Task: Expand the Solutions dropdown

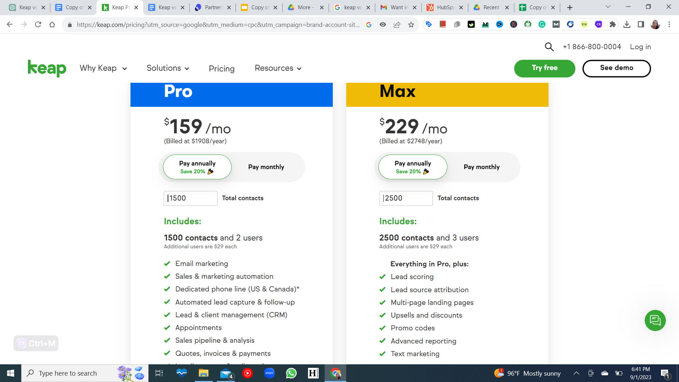Action: click(x=168, y=68)
